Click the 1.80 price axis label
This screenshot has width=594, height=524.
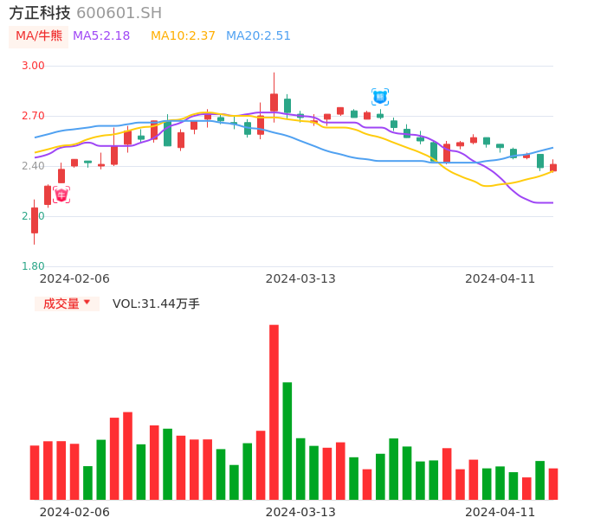(x=33, y=266)
